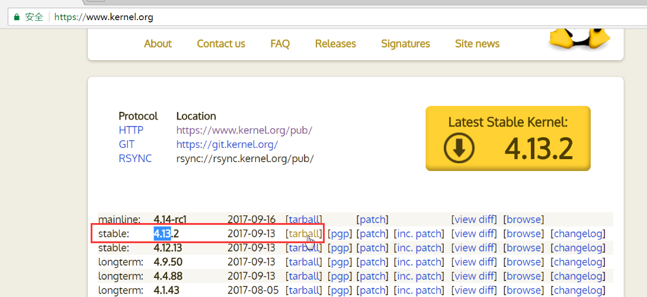Image resolution: width=647 pixels, height=297 pixels.
Task: Click the download arrow icon in yellow button
Action: [x=459, y=147]
